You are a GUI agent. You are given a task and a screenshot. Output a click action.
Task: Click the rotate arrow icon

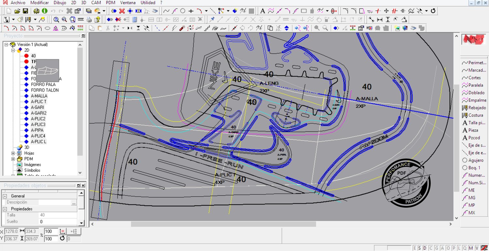click(x=433, y=11)
